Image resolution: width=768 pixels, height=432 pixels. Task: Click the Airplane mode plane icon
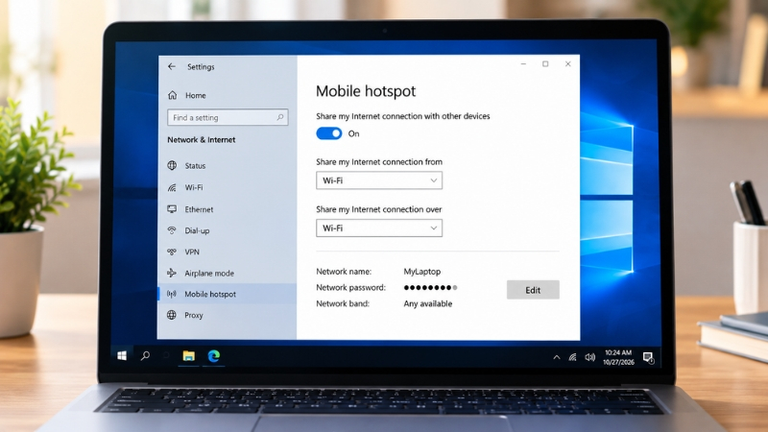click(172, 273)
